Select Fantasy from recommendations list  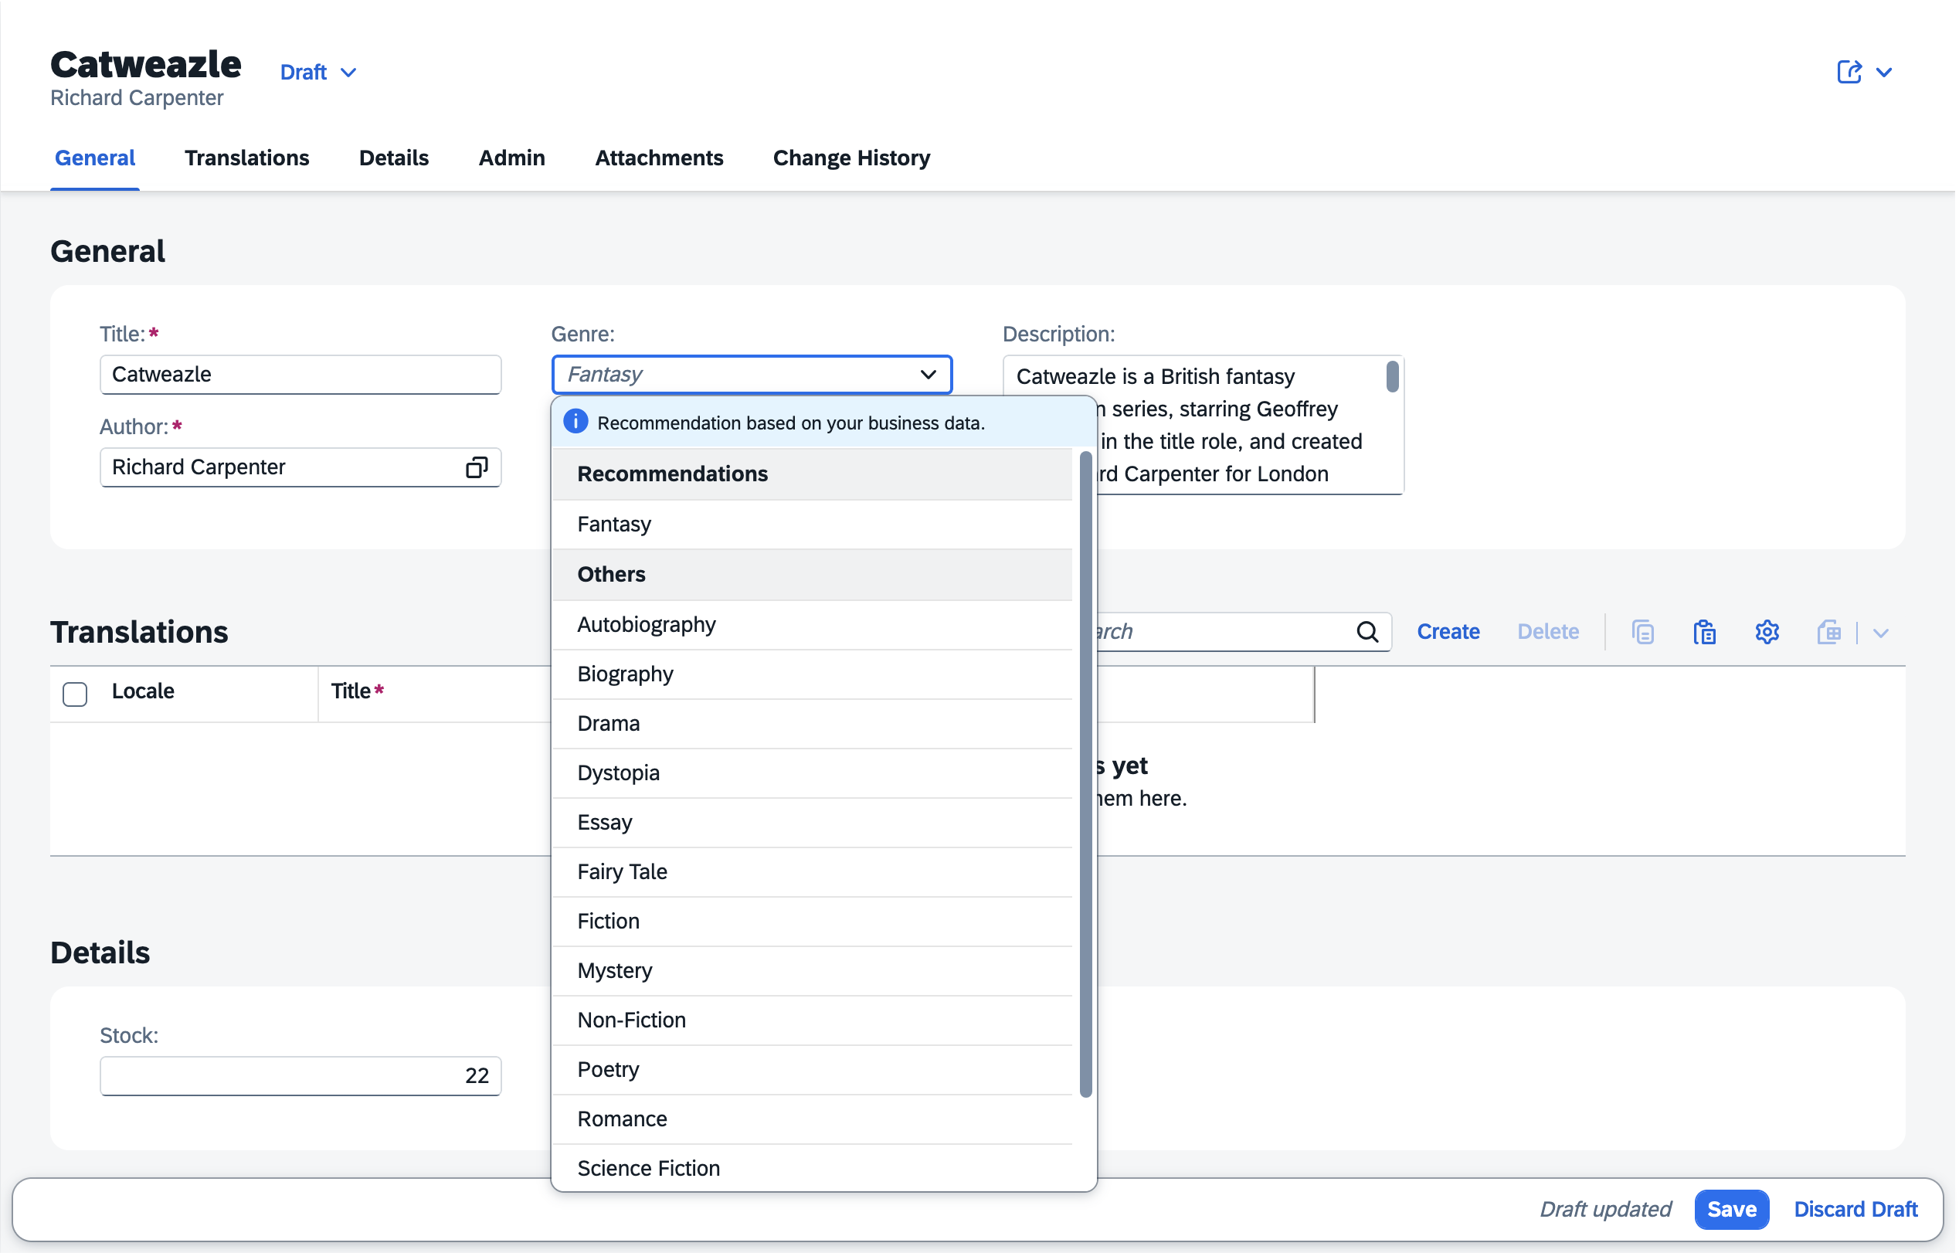[x=813, y=525]
